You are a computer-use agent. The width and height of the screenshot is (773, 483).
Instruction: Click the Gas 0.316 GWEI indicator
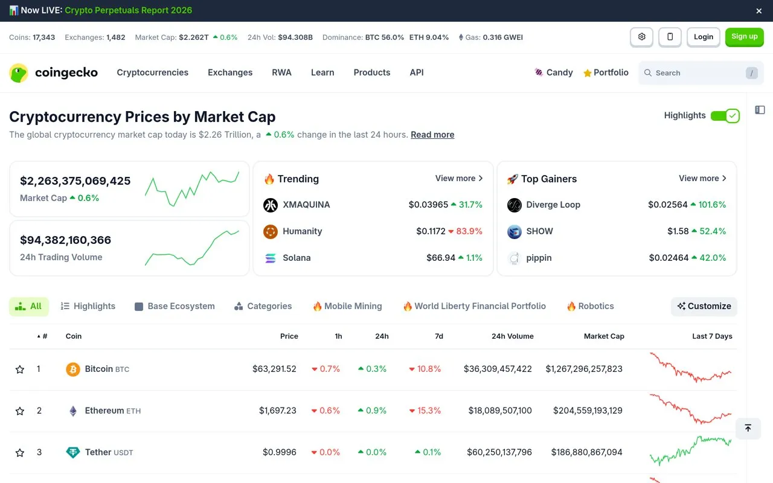(x=490, y=37)
